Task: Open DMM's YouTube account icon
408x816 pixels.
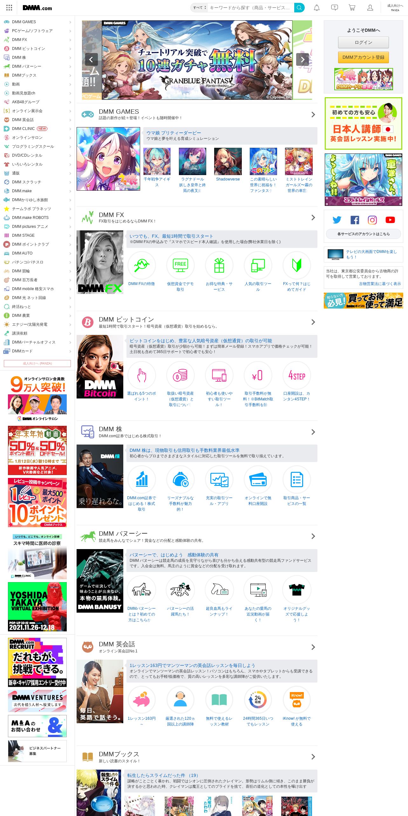Action: tap(390, 220)
